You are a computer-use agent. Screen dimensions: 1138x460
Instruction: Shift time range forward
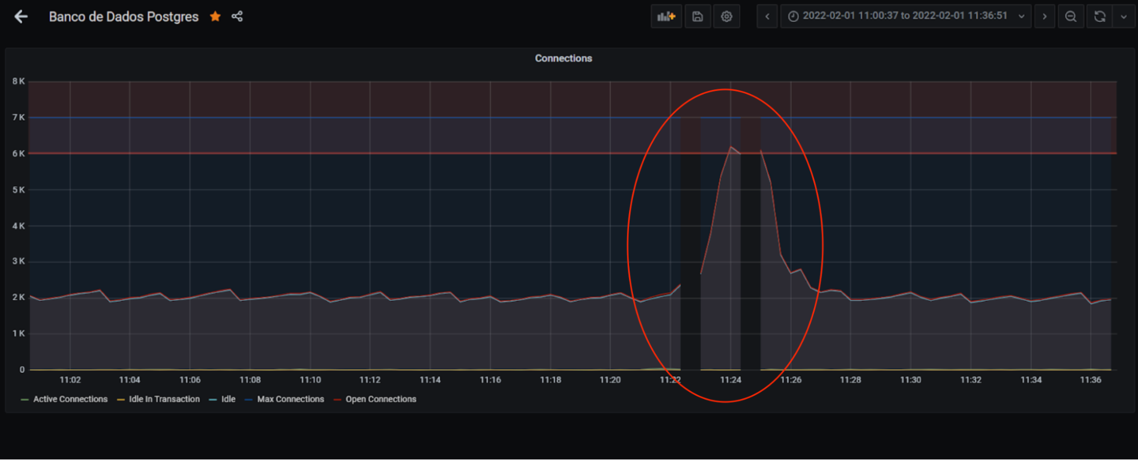tap(1044, 16)
